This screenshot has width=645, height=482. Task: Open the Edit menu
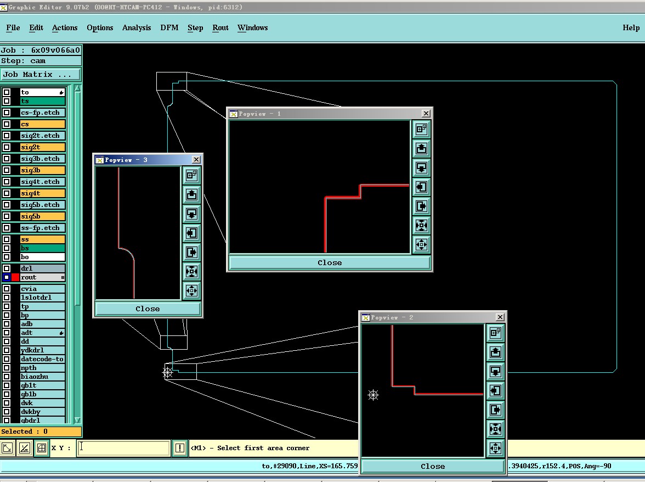(x=36, y=27)
